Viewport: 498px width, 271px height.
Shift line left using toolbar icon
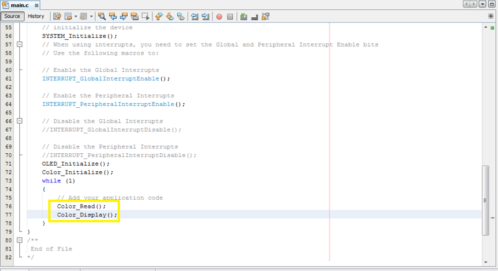[194, 16]
